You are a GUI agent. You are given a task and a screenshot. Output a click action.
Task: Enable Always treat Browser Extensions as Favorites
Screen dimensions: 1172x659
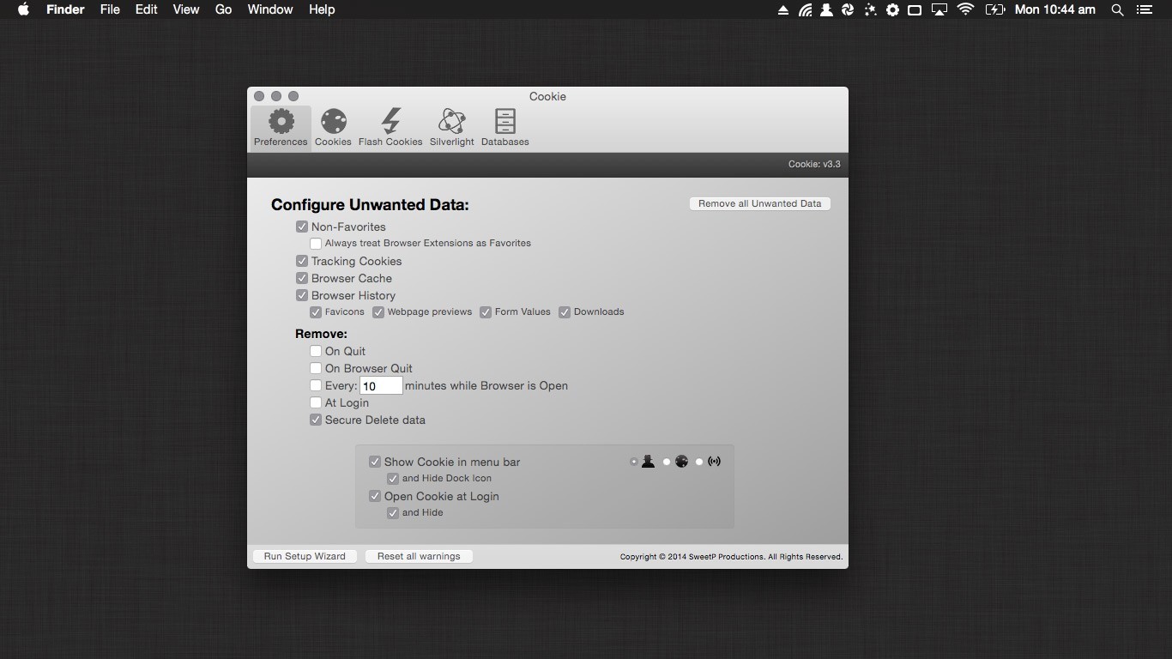click(316, 244)
